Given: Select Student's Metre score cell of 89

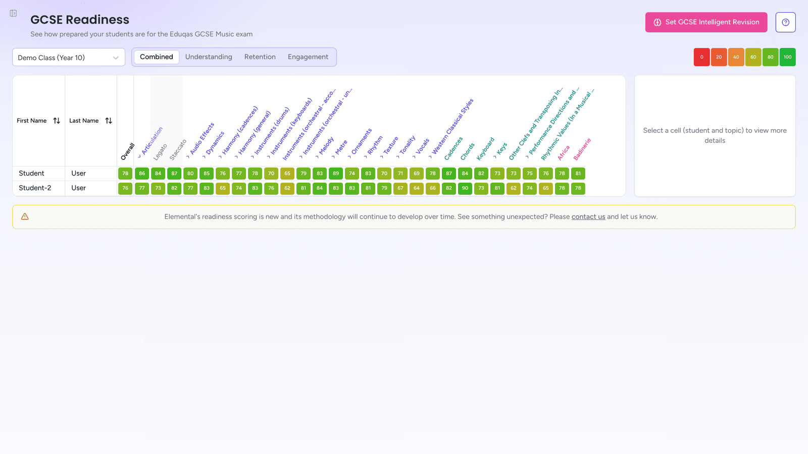Looking at the screenshot, I should (336, 174).
